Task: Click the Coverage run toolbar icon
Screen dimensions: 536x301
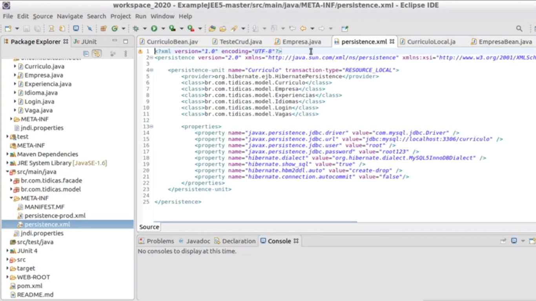Action: coord(172,29)
